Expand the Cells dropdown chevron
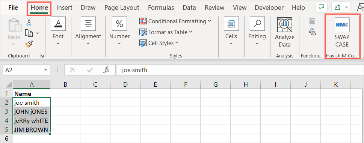364x143 pixels. coord(231,43)
